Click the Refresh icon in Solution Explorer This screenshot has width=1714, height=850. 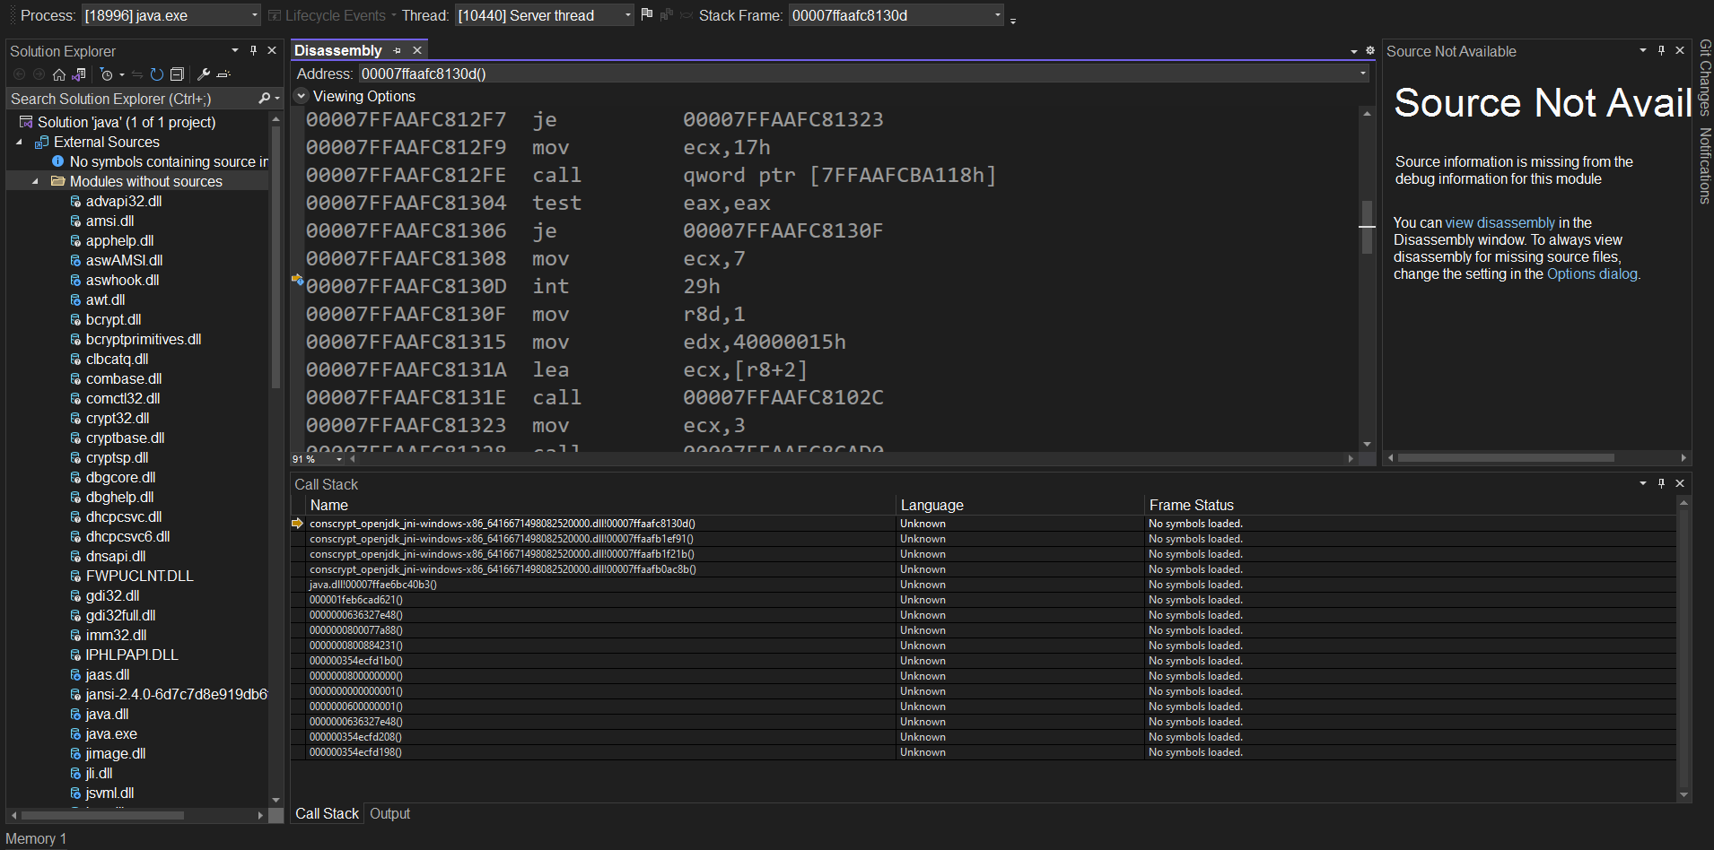tap(155, 74)
